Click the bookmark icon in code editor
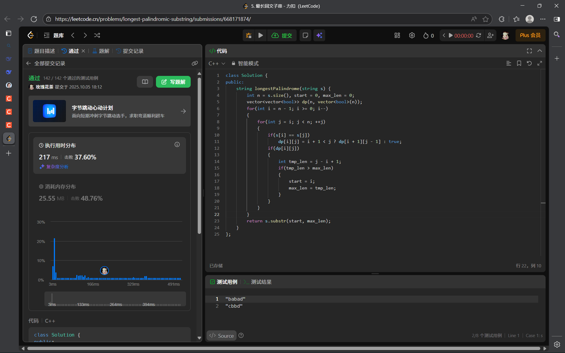Screen dimensions: 565x353 (x=519, y=63)
